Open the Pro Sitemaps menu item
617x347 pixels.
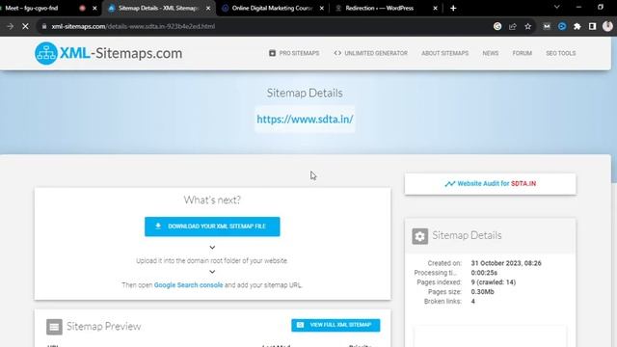(x=294, y=53)
